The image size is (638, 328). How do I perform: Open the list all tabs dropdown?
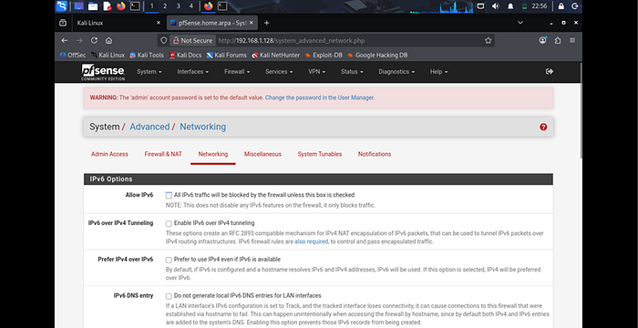tap(520, 23)
